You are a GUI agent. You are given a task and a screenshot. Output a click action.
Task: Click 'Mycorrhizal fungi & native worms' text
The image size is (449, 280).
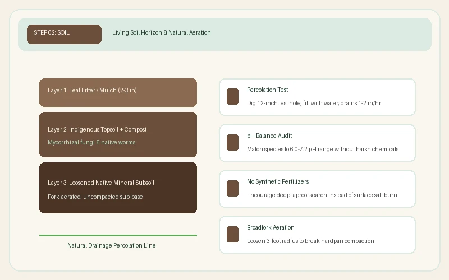coord(91,142)
